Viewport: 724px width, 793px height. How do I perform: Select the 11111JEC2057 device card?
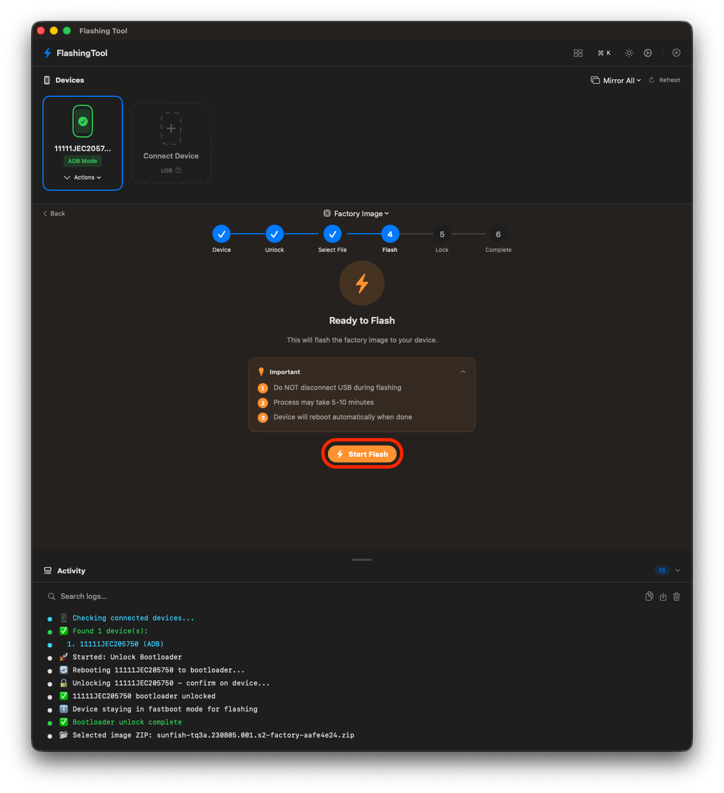coord(83,143)
